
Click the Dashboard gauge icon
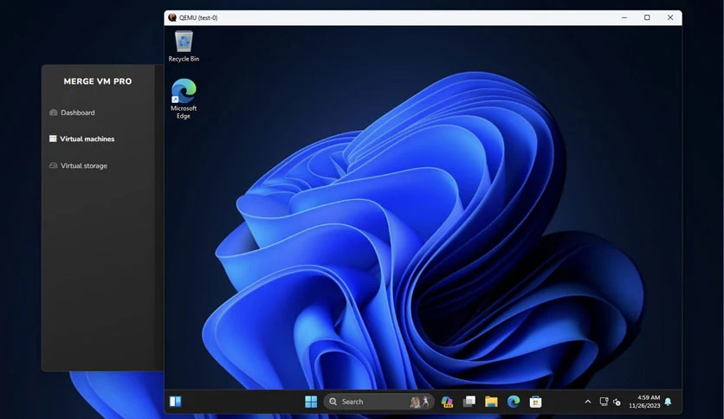(53, 113)
